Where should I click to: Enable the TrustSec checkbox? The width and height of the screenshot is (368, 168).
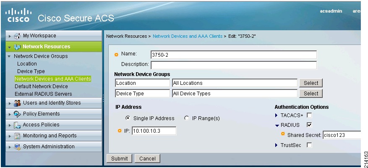309,145
